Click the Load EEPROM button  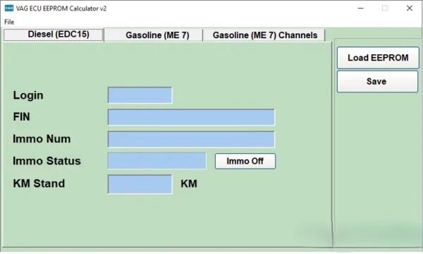coord(378,58)
